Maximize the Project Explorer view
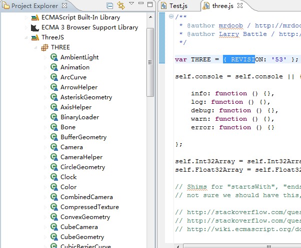The image size is (301, 248). pos(150,4)
